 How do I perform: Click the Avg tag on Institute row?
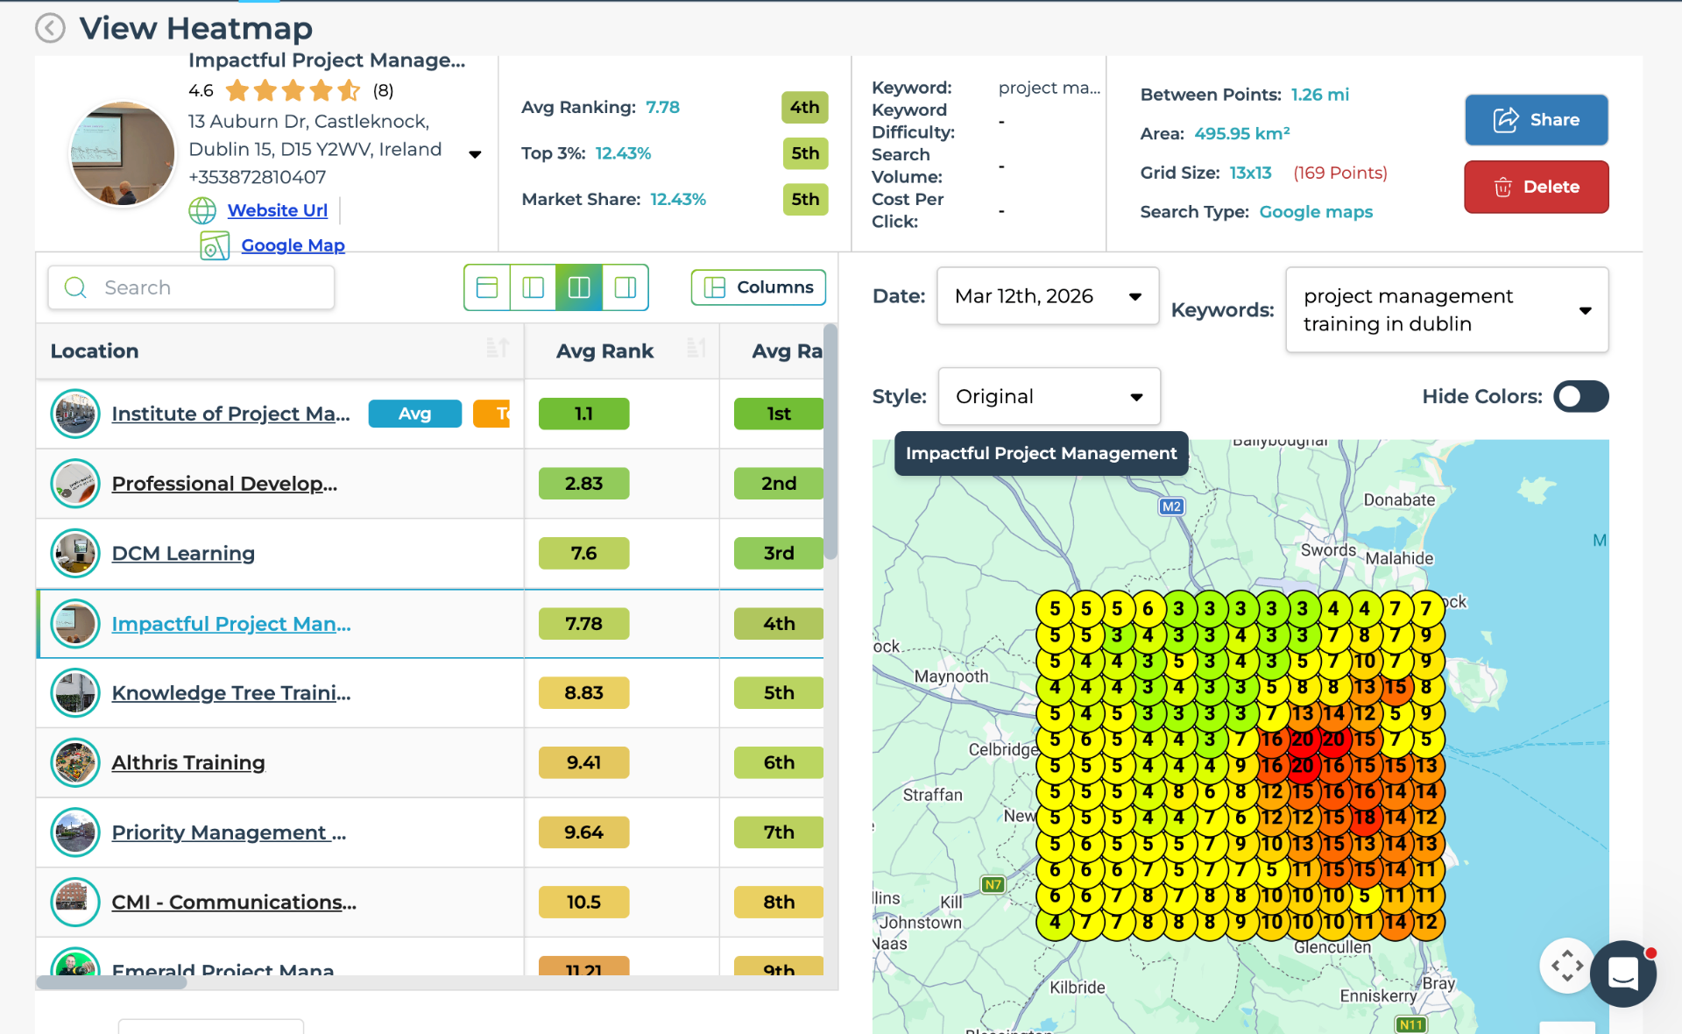[x=414, y=414]
